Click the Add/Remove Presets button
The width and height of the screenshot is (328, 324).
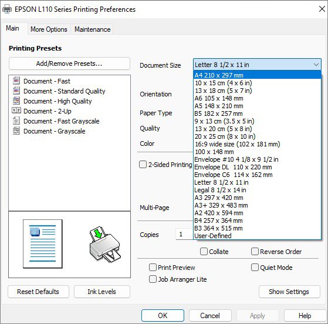[69, 64]
